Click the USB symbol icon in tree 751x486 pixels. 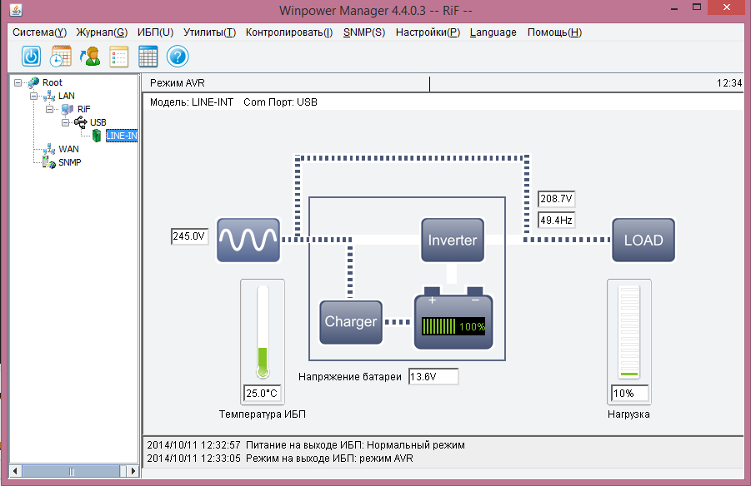coord(81,122)
